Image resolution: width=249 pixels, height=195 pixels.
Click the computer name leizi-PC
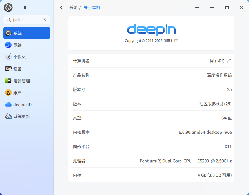(x=217, y=61)
